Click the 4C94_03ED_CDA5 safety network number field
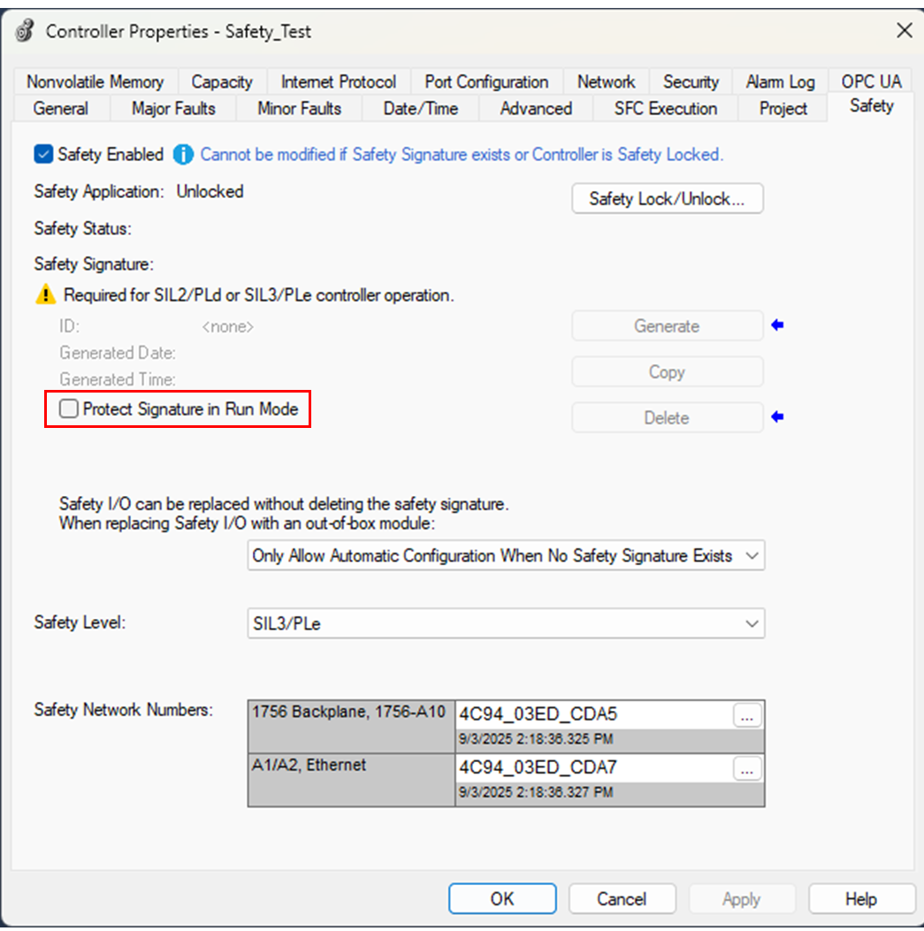 [x=592, y=716]
